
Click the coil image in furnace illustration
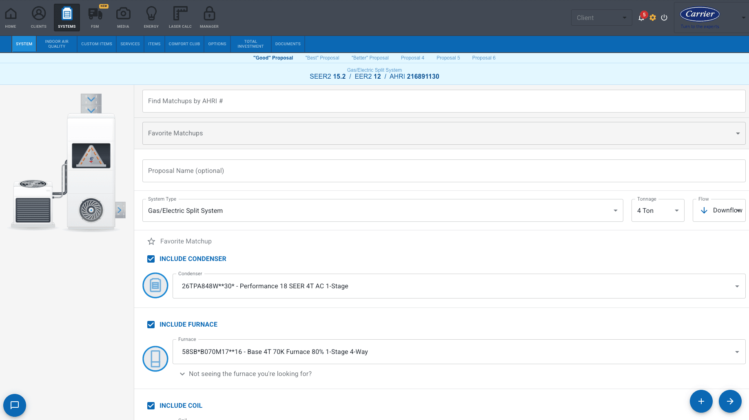91,155
